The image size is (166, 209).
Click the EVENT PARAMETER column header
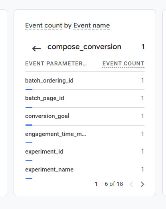[56, 63]
